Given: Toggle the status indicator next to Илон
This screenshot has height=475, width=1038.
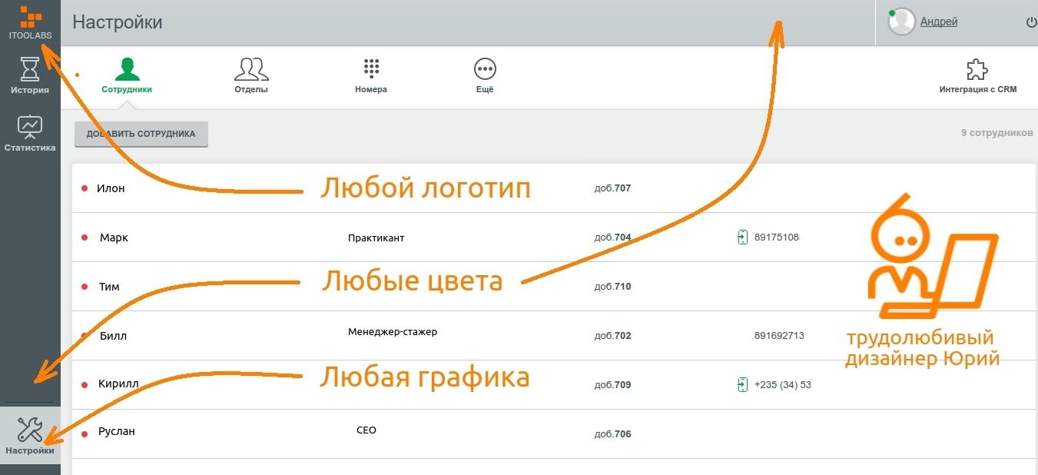Looking at the screenshot, I should click(85, 187).
